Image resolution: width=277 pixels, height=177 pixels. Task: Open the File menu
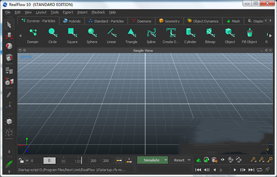(8, 12)
